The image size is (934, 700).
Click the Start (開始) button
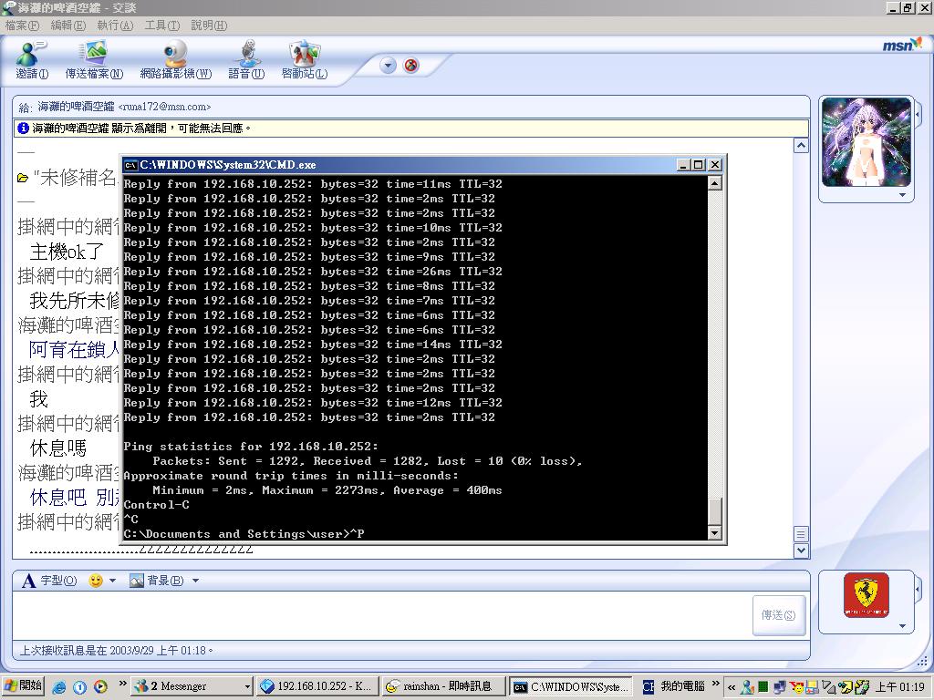pos(23,686)
